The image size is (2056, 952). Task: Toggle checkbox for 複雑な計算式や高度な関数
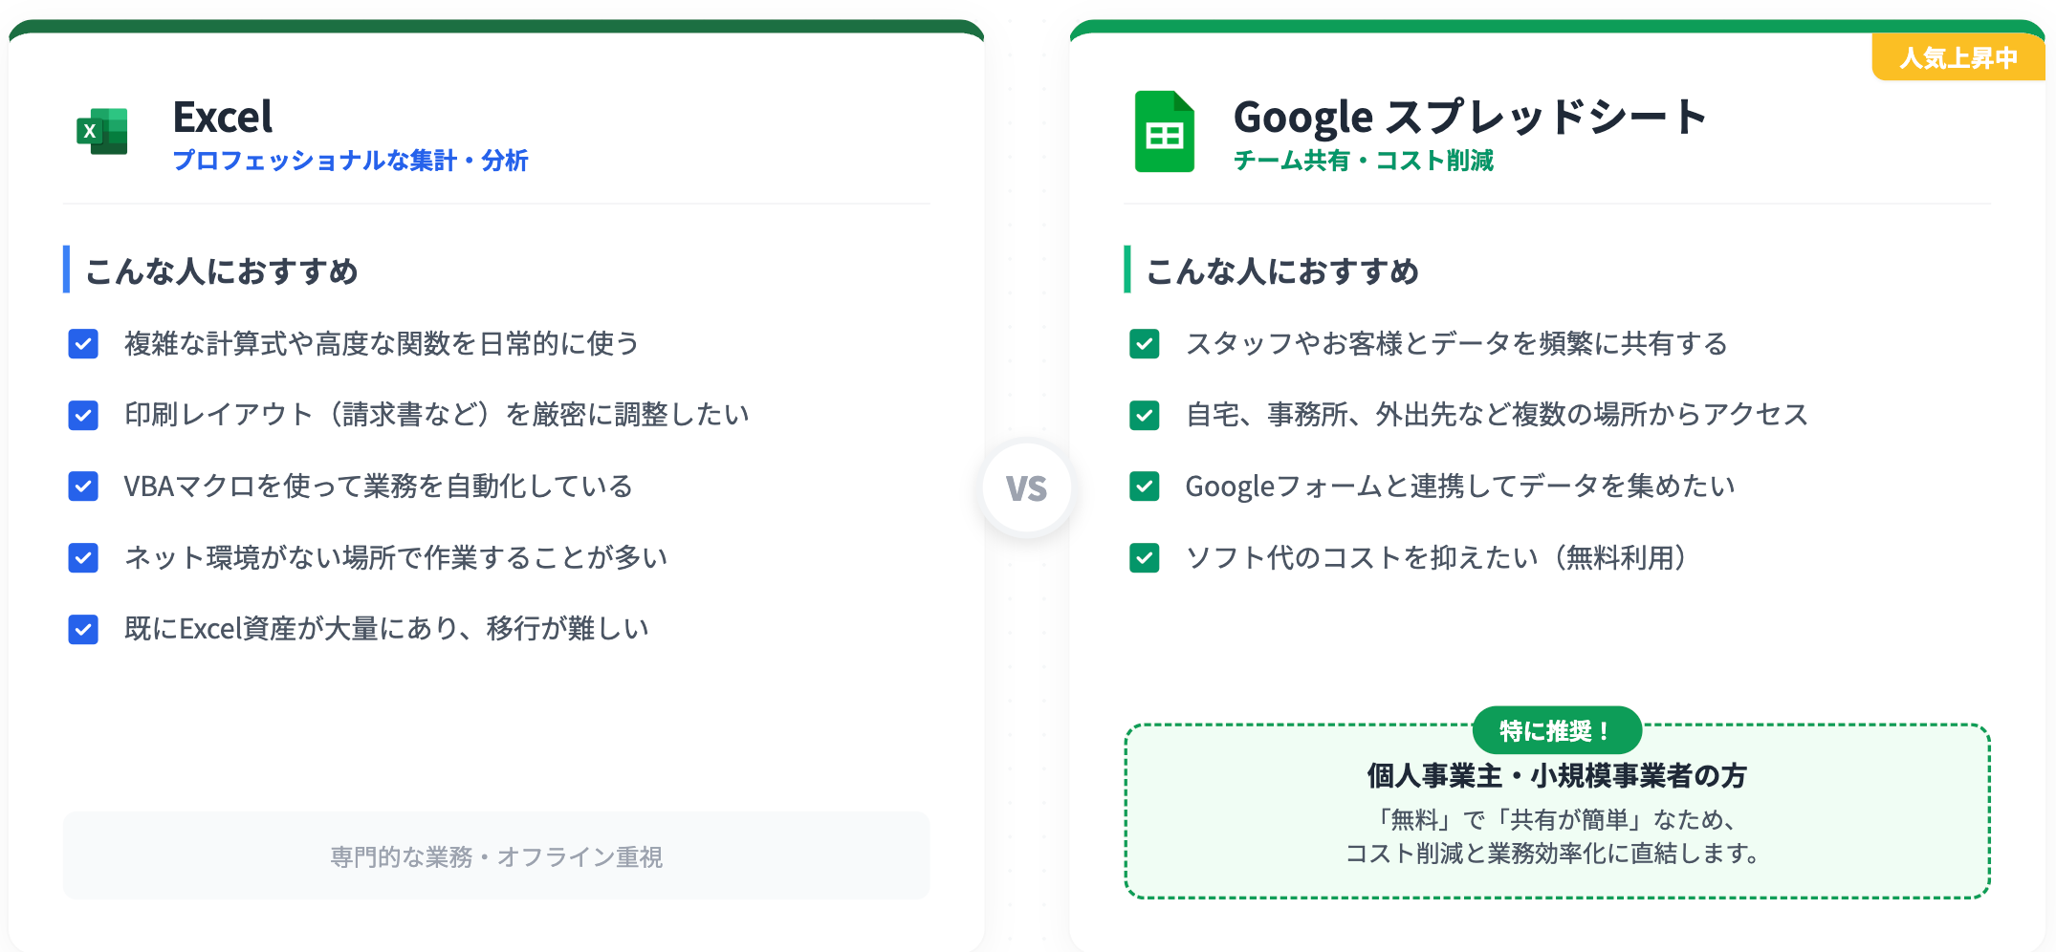[x=83, y=344]
